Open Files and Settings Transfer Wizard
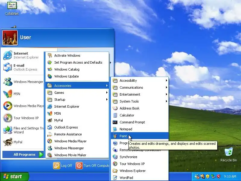 [23, 130]
